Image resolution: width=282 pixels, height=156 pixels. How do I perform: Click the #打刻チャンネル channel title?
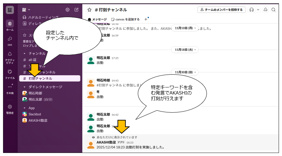click(x=111, y=10)
